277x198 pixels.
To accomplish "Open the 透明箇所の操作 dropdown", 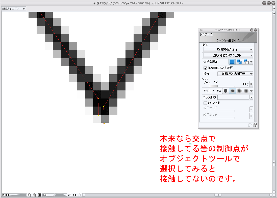I will (228, 50).
